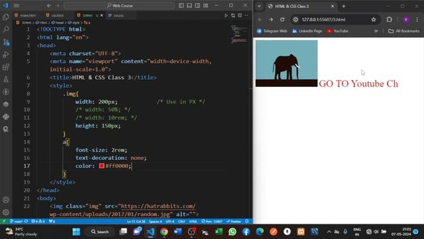
Task: Split the VS Code editor right
Action: 240,15
